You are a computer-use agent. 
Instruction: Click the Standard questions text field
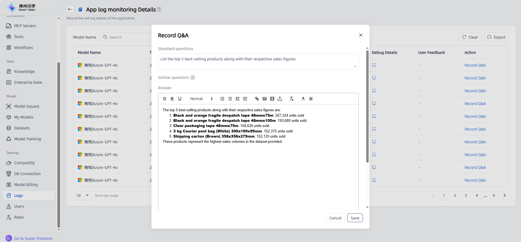[x=258, y=62]
